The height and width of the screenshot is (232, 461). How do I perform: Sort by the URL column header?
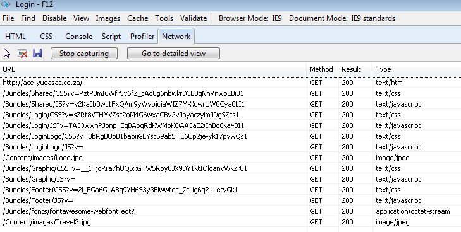[153, 69]
